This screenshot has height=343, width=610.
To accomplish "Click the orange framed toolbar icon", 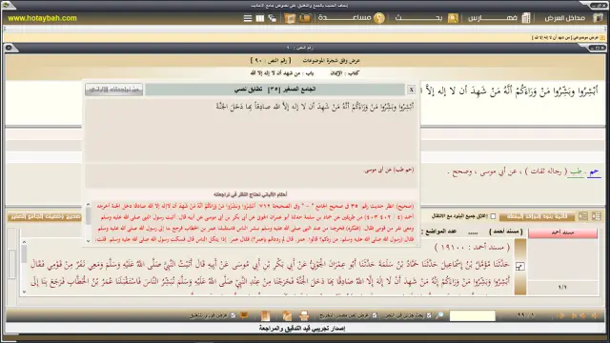I will [290, 18].
